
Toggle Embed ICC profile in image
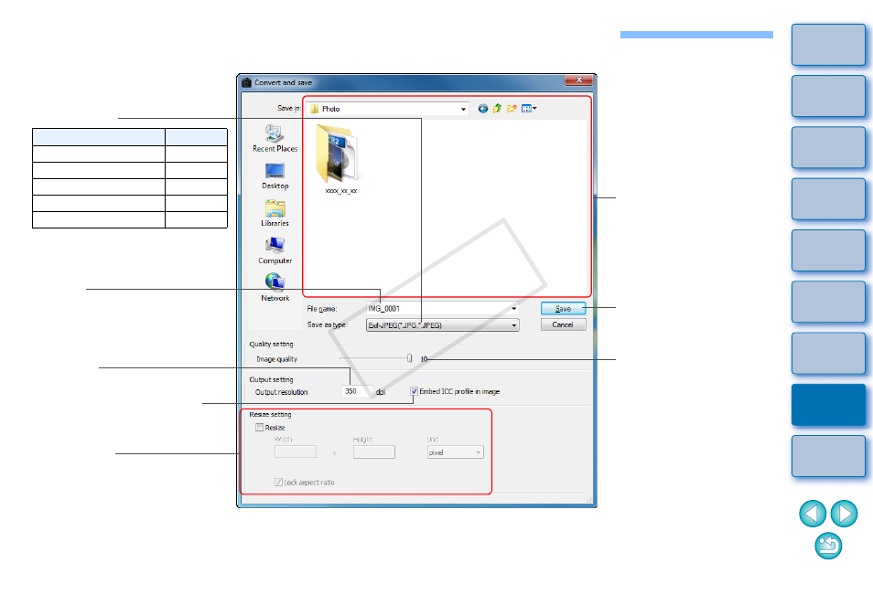(415, 391)
